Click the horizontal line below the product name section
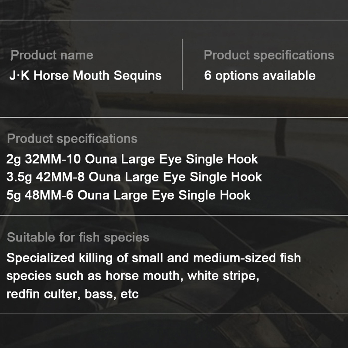348x348 pixels. (174, 117)
